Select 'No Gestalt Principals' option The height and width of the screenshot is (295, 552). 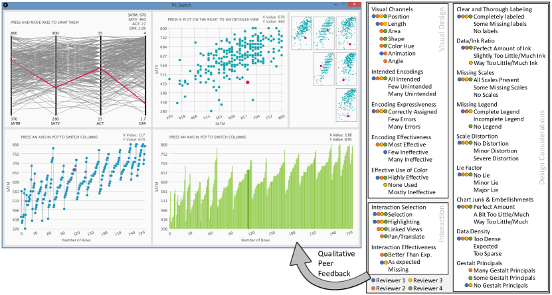[x=501, y=285]
